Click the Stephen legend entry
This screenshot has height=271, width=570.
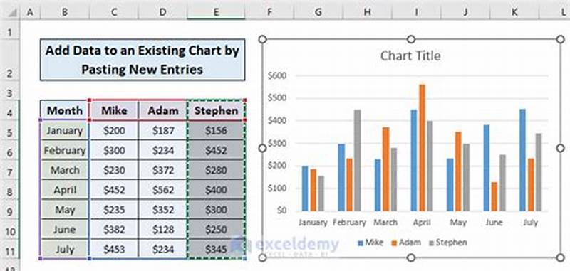(x=448, y=243)
